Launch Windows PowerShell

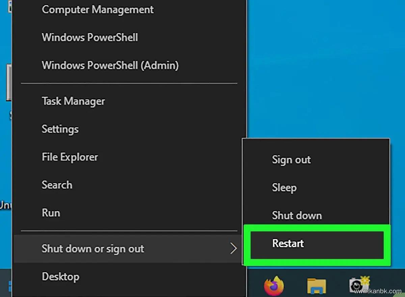tap(90, 37)
